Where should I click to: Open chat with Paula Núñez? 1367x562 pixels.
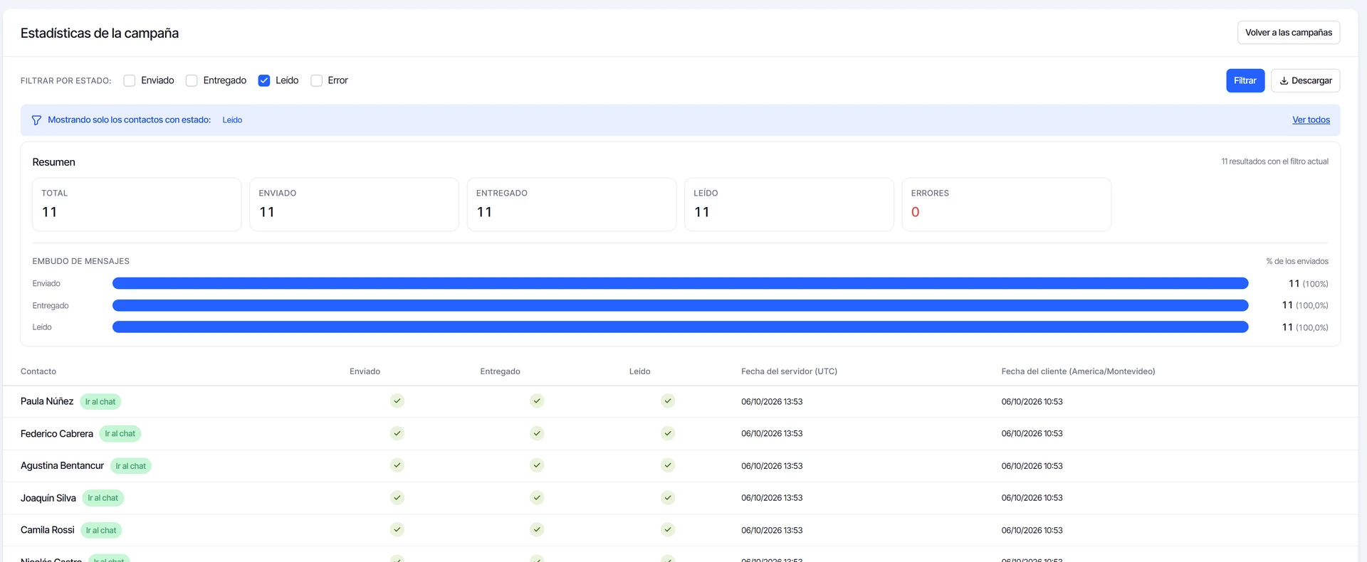[100, 402]
